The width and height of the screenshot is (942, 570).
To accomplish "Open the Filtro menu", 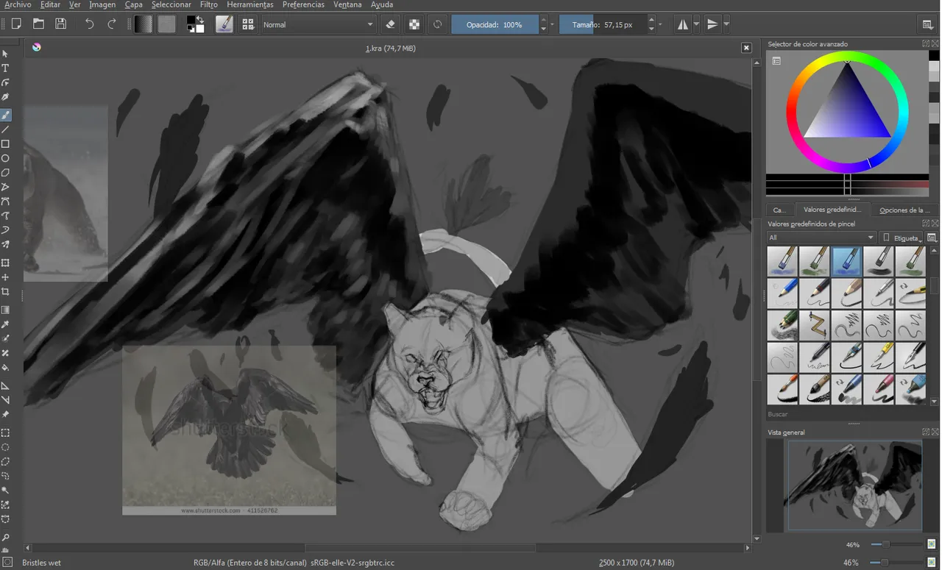I will click(x=208, y=4).
